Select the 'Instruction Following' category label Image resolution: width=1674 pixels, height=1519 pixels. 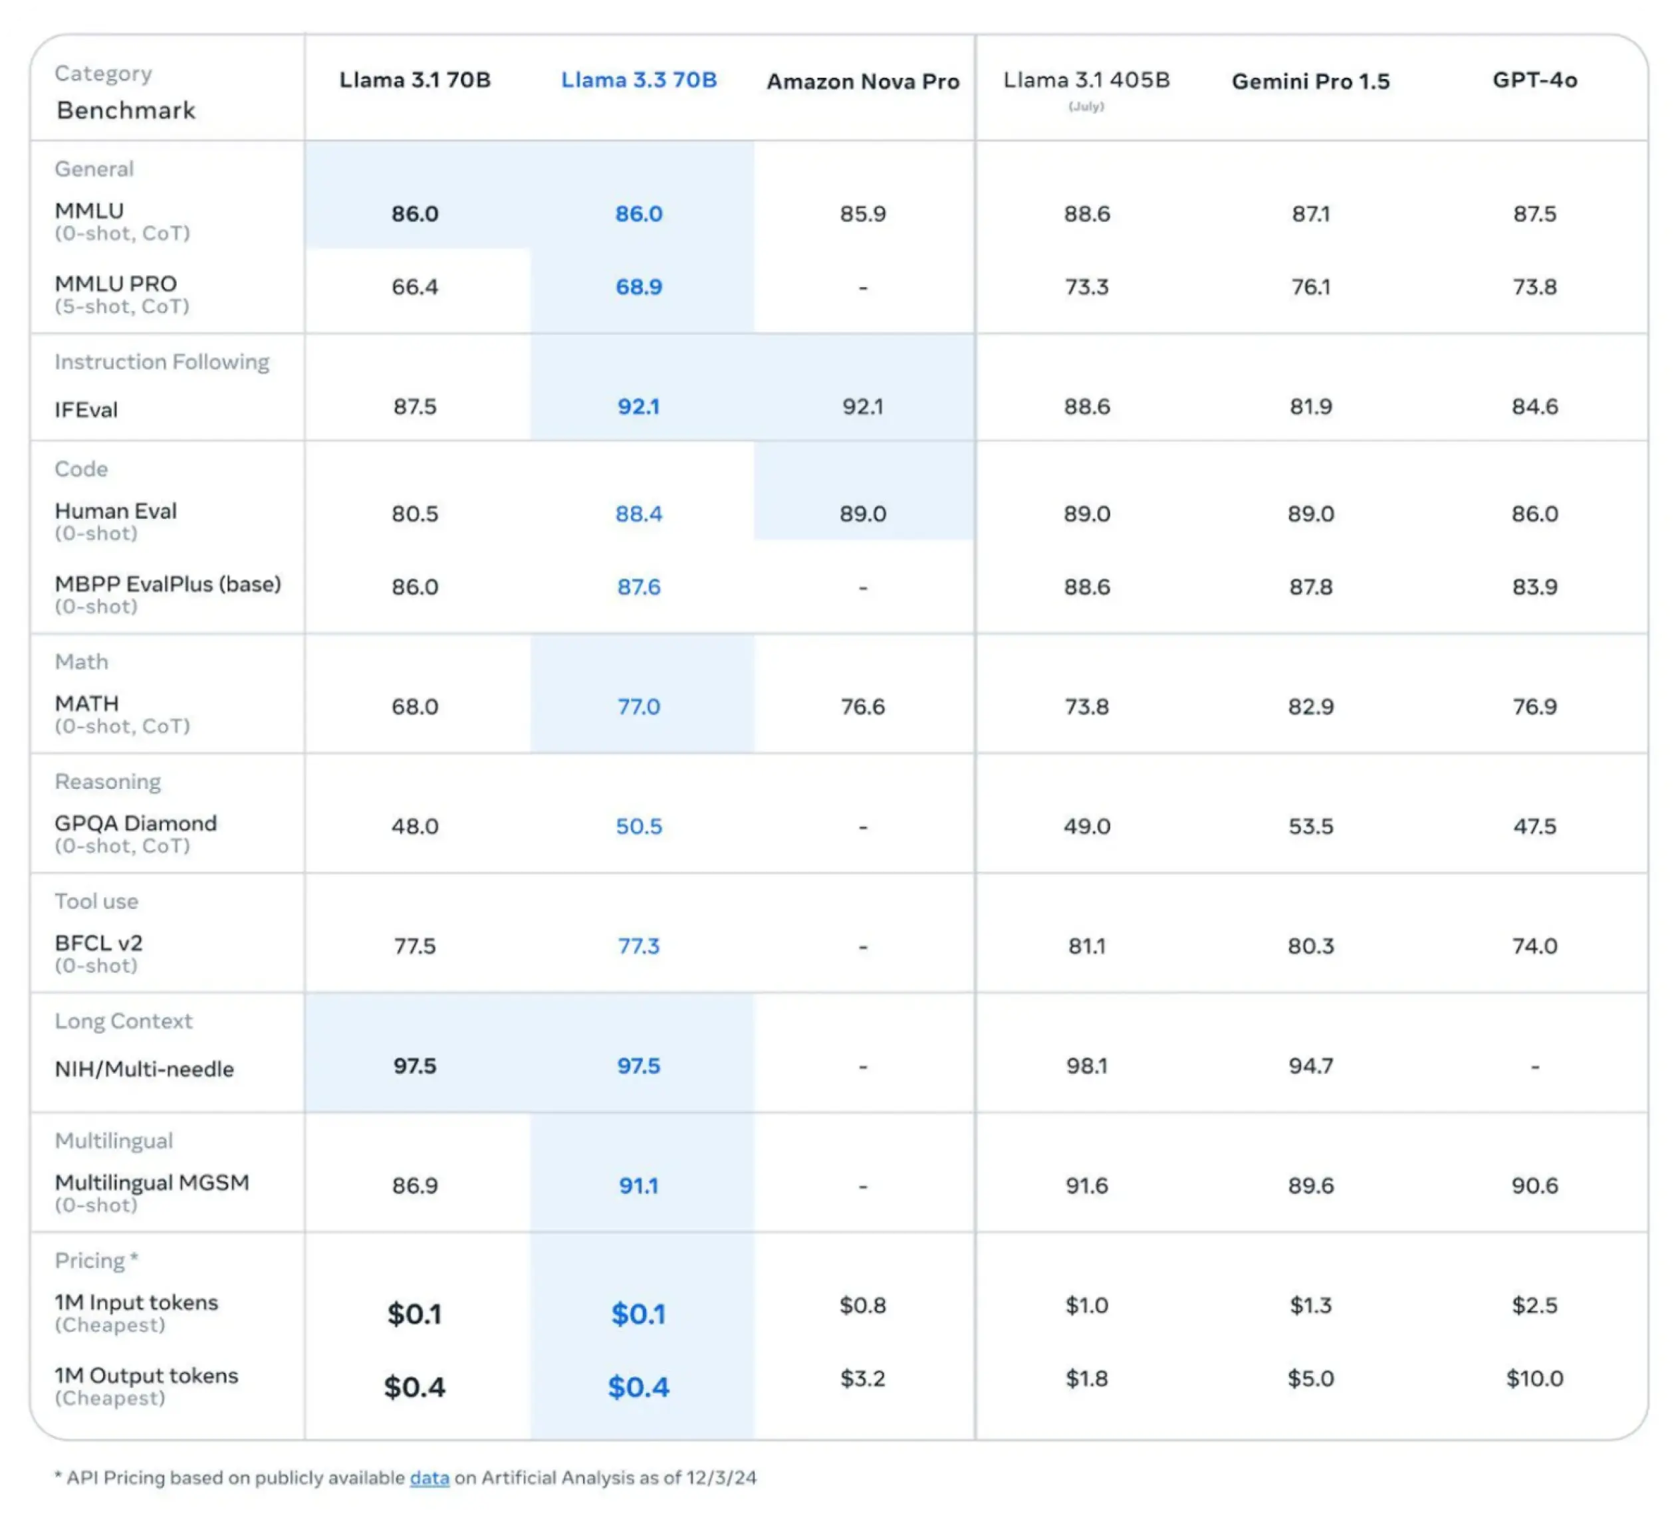pyautogui.click(x=162, y=362)
